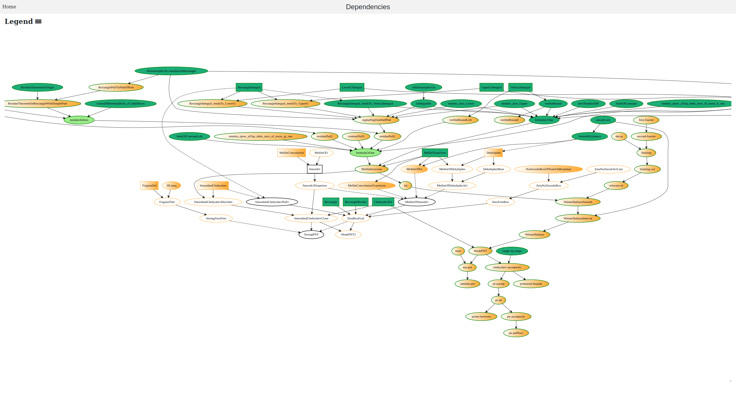Image resolution: width=736 pixels, height=397 pixels.
Task: Select the ResidueTheoremAtOrigin node
Action: coord(37,88)
